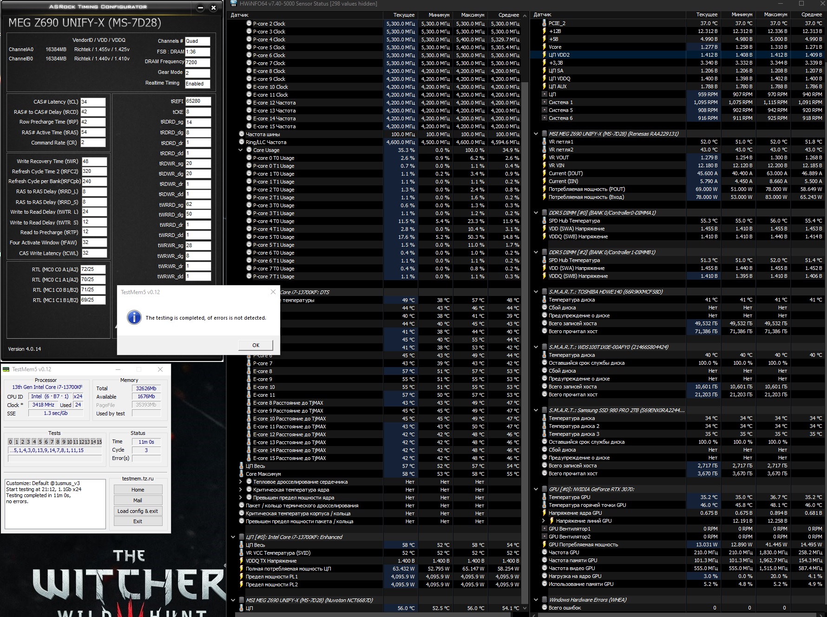Click the icon next to Частота шины
The image size is (827, 617).
[242, 134]
